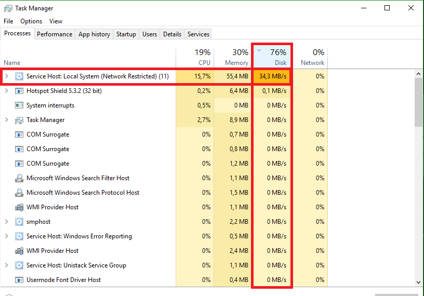Viewport: 424px width, 296px height.
Task: Expand Service Host: Windows Error Reporting
Action: 7,236
